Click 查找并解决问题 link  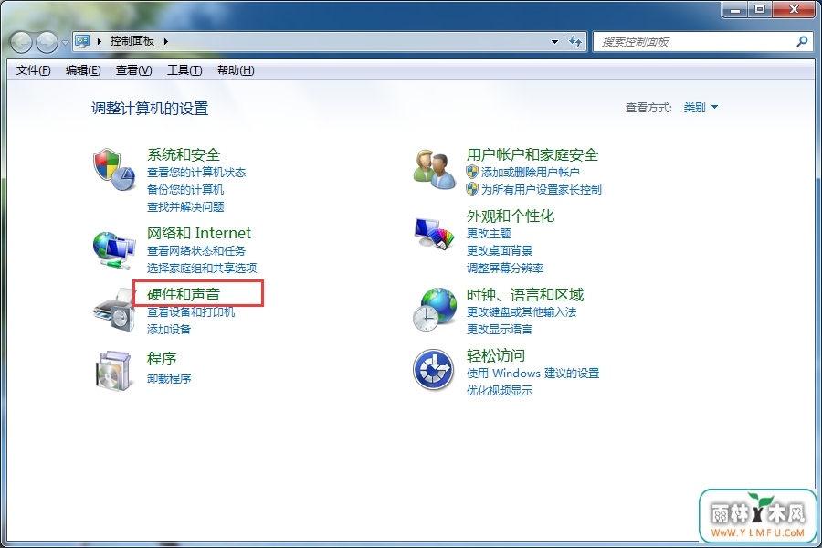point(185,206)
